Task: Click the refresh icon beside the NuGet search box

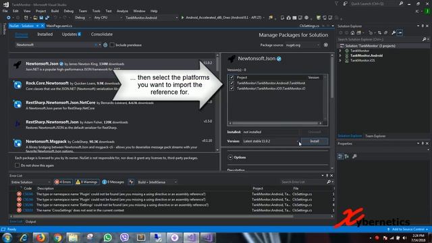Action: [x=105, y=45]
